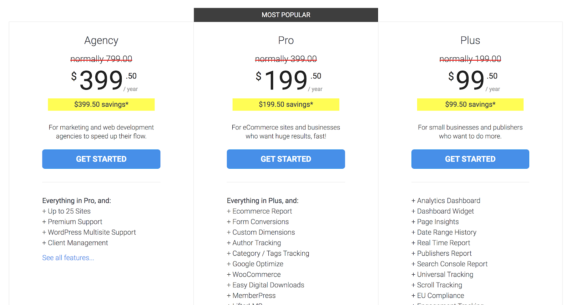The height and width of the screenshot is (305, 571).
Task: Click the MOST POPULAR banner
Action: point(285,15)
